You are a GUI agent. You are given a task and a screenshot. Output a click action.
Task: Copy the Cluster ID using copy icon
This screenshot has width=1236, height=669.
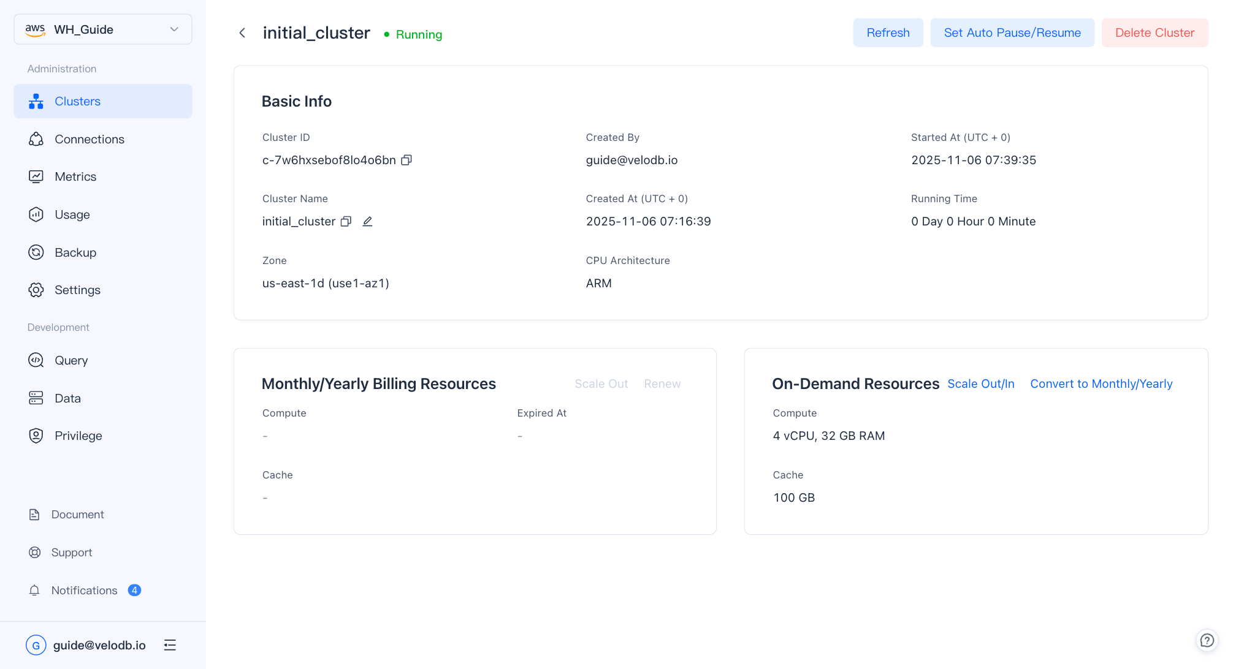pos(406,160)
